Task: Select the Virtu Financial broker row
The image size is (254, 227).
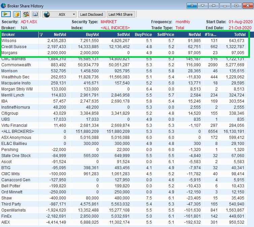Action: tap(124, 125)
